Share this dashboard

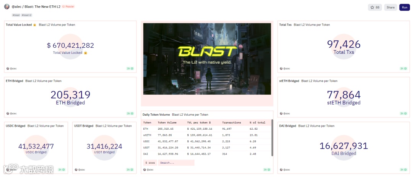pos(390,7)
